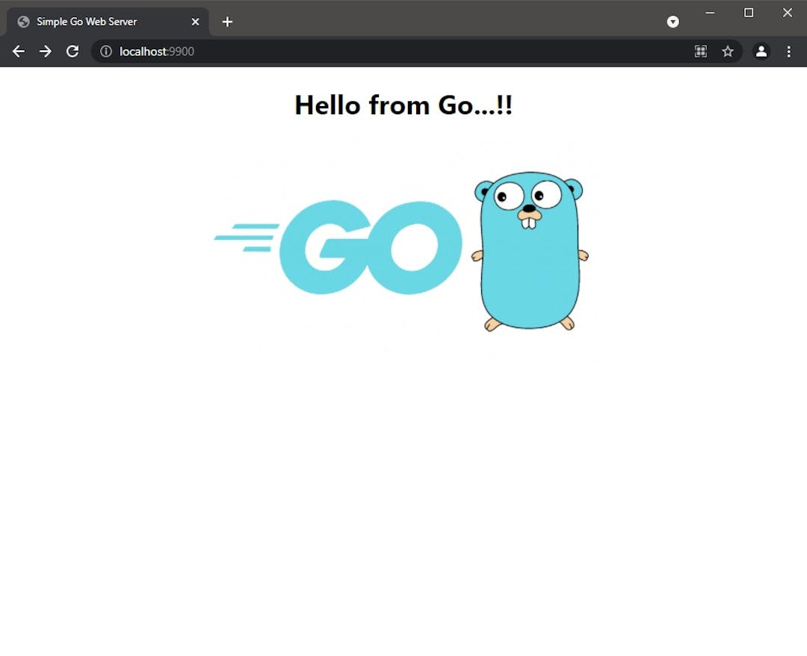Open the user profile icon
This screenshot has width=807, height=656.
[761, 52]
